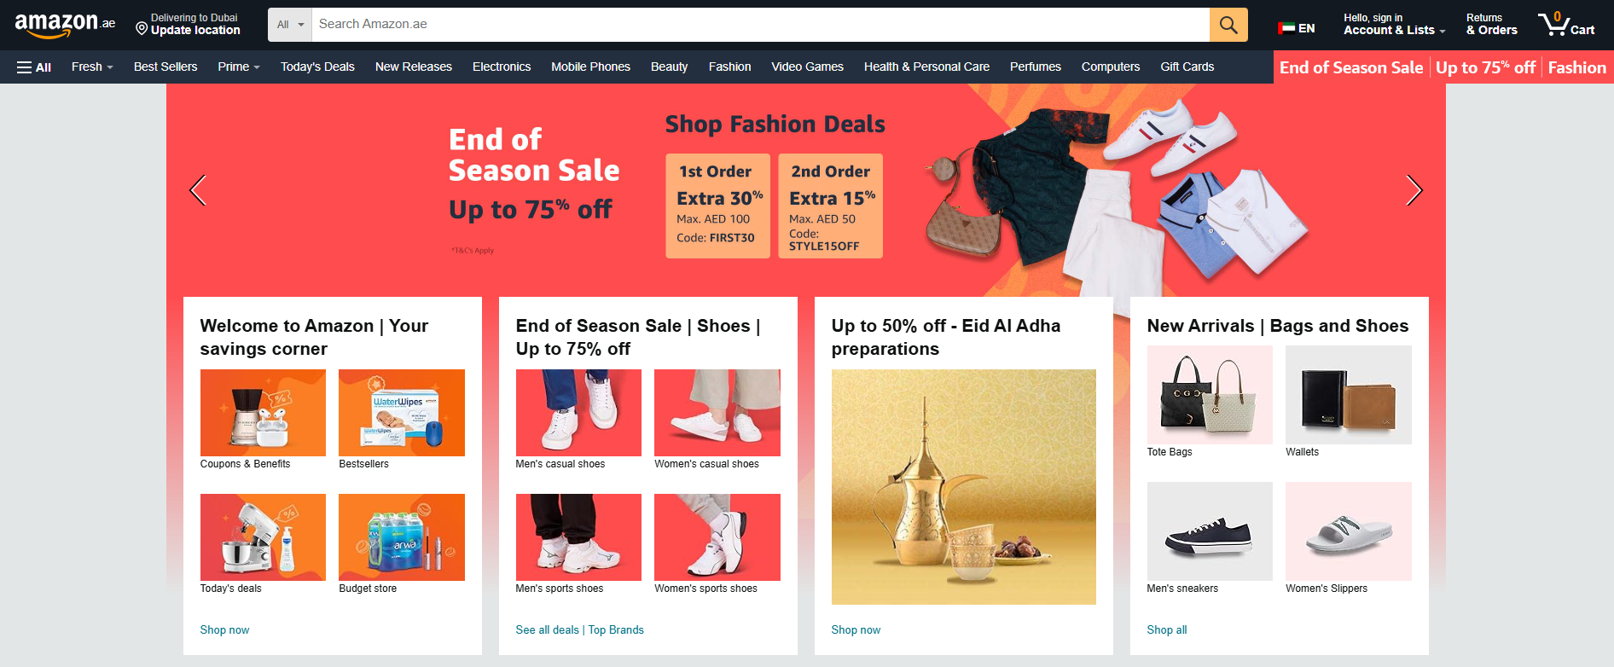1614x667 pixels.
Task: Click the location pin Update location
Action: pos(188,24)
